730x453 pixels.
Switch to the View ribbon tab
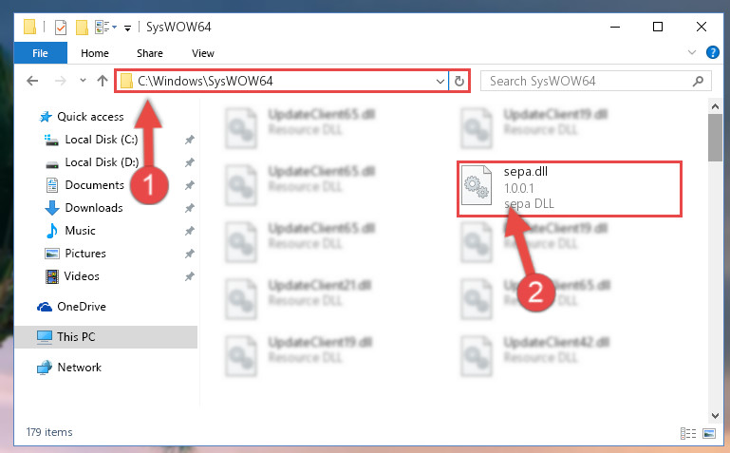(x=203, y=53)
